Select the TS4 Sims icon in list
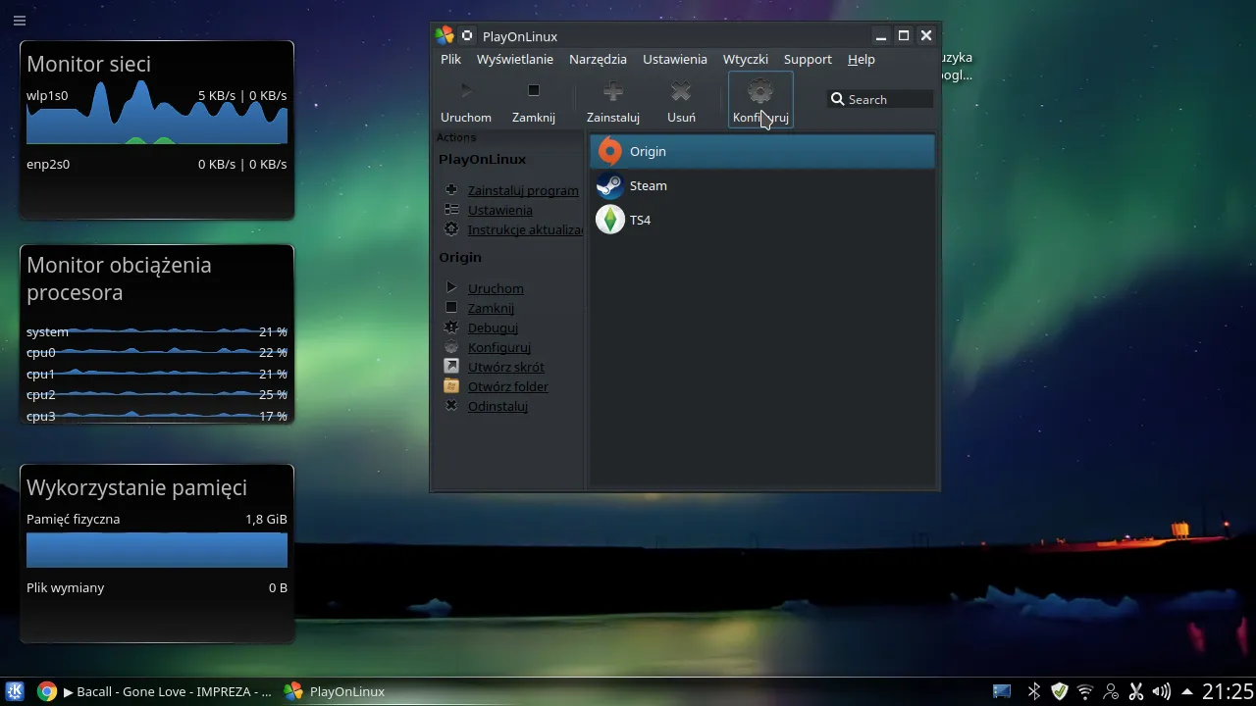The height and width of the screenshot is (706, 1256). coord(610,220)
